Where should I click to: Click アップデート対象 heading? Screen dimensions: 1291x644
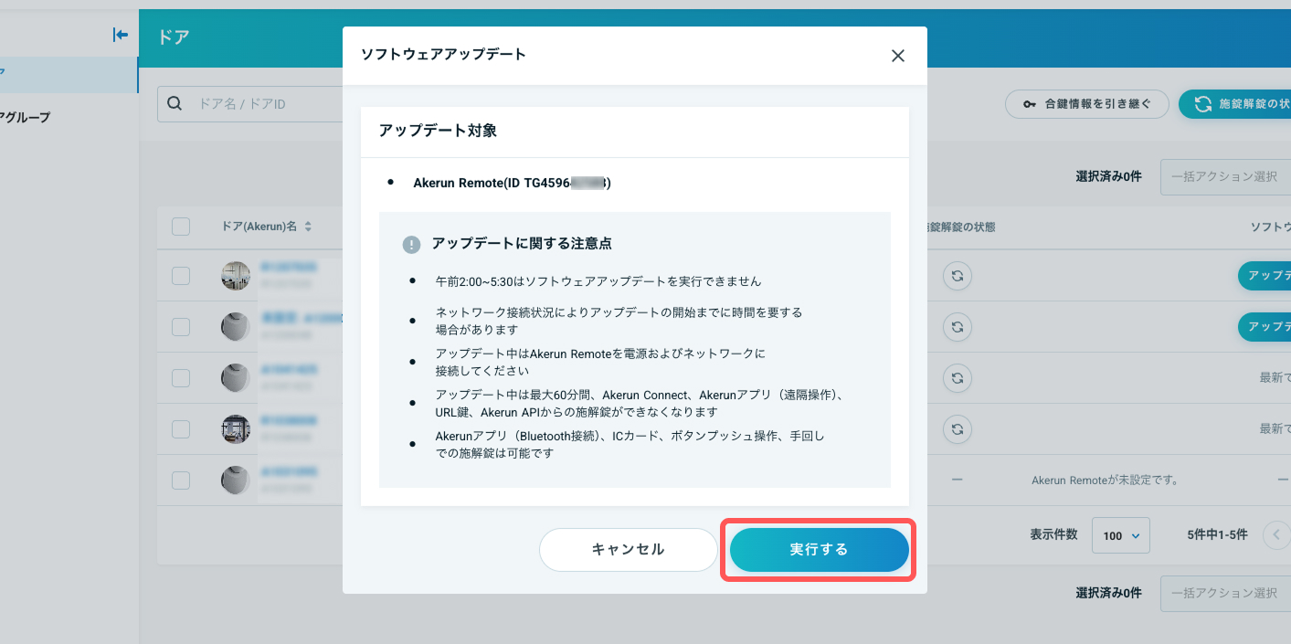click(x=438, y=131)
